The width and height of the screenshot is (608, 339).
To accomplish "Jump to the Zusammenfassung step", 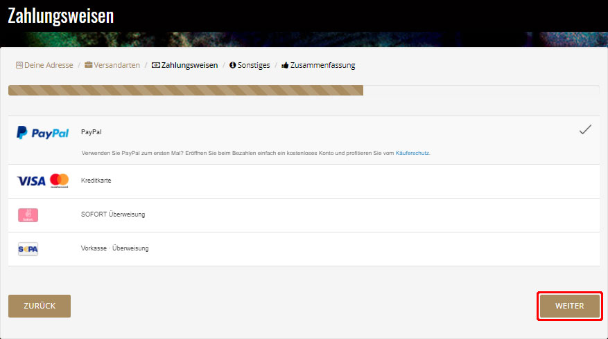I will click(x=322, y=65).
